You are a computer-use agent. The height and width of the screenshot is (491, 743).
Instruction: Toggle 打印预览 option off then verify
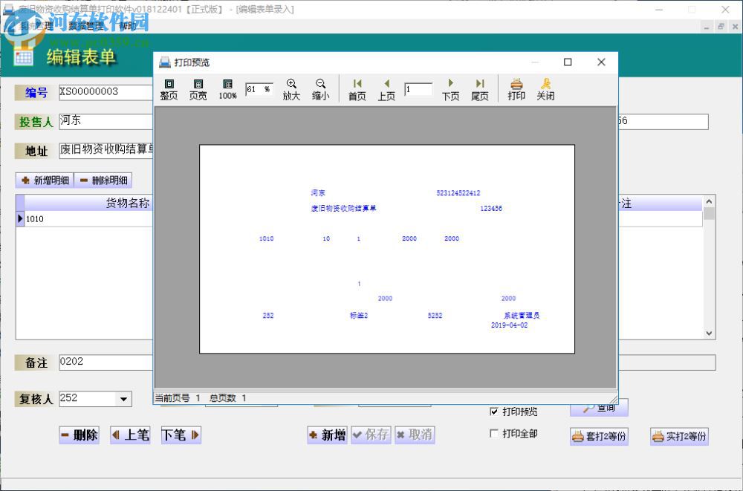pos(495,412)
